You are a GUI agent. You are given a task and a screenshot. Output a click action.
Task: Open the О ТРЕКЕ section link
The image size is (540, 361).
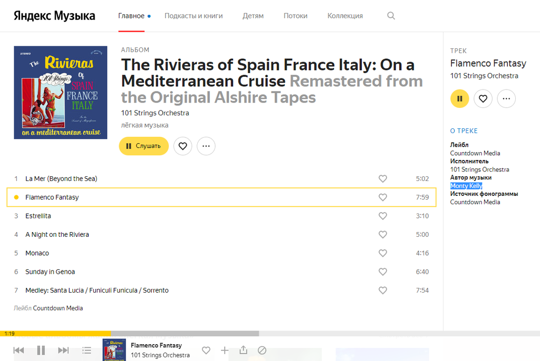[x=464, y=131]
